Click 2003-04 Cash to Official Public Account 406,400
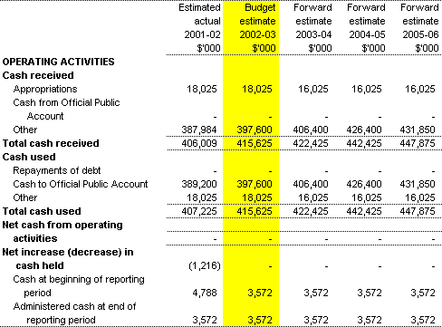Image resolution: width=442 pixels, height=327 pixels. (x=311, y=184)
